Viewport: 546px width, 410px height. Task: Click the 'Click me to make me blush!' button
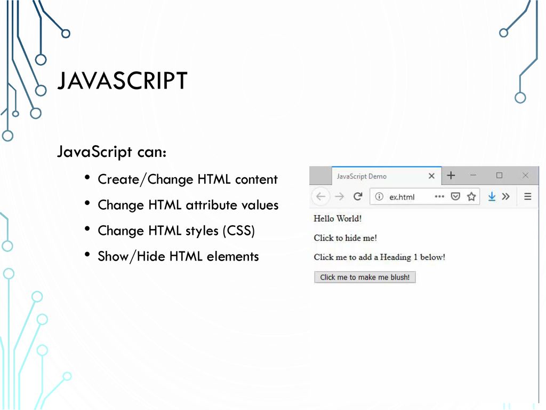point(365,277)
